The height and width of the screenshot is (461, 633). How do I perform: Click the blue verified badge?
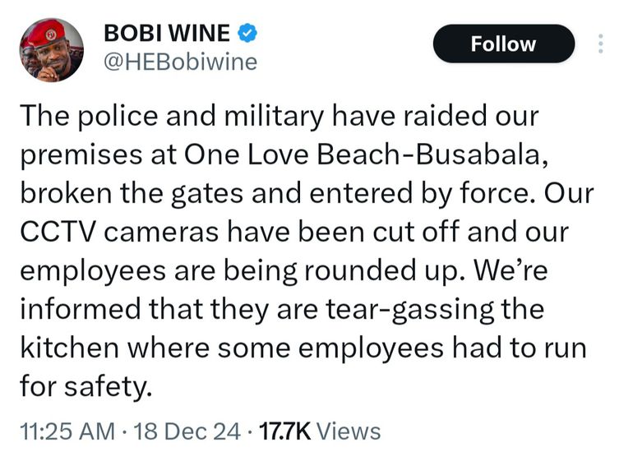[249, 35]
